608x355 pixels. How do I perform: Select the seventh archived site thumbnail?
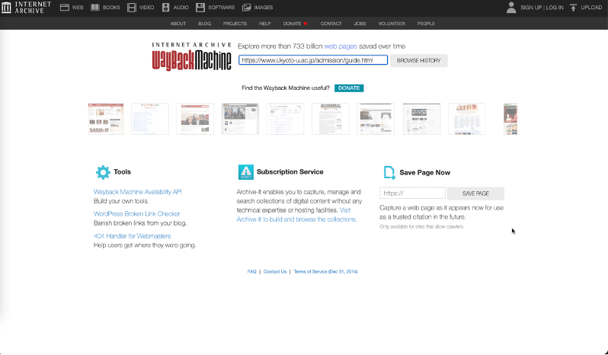click(x=376, y=119)
